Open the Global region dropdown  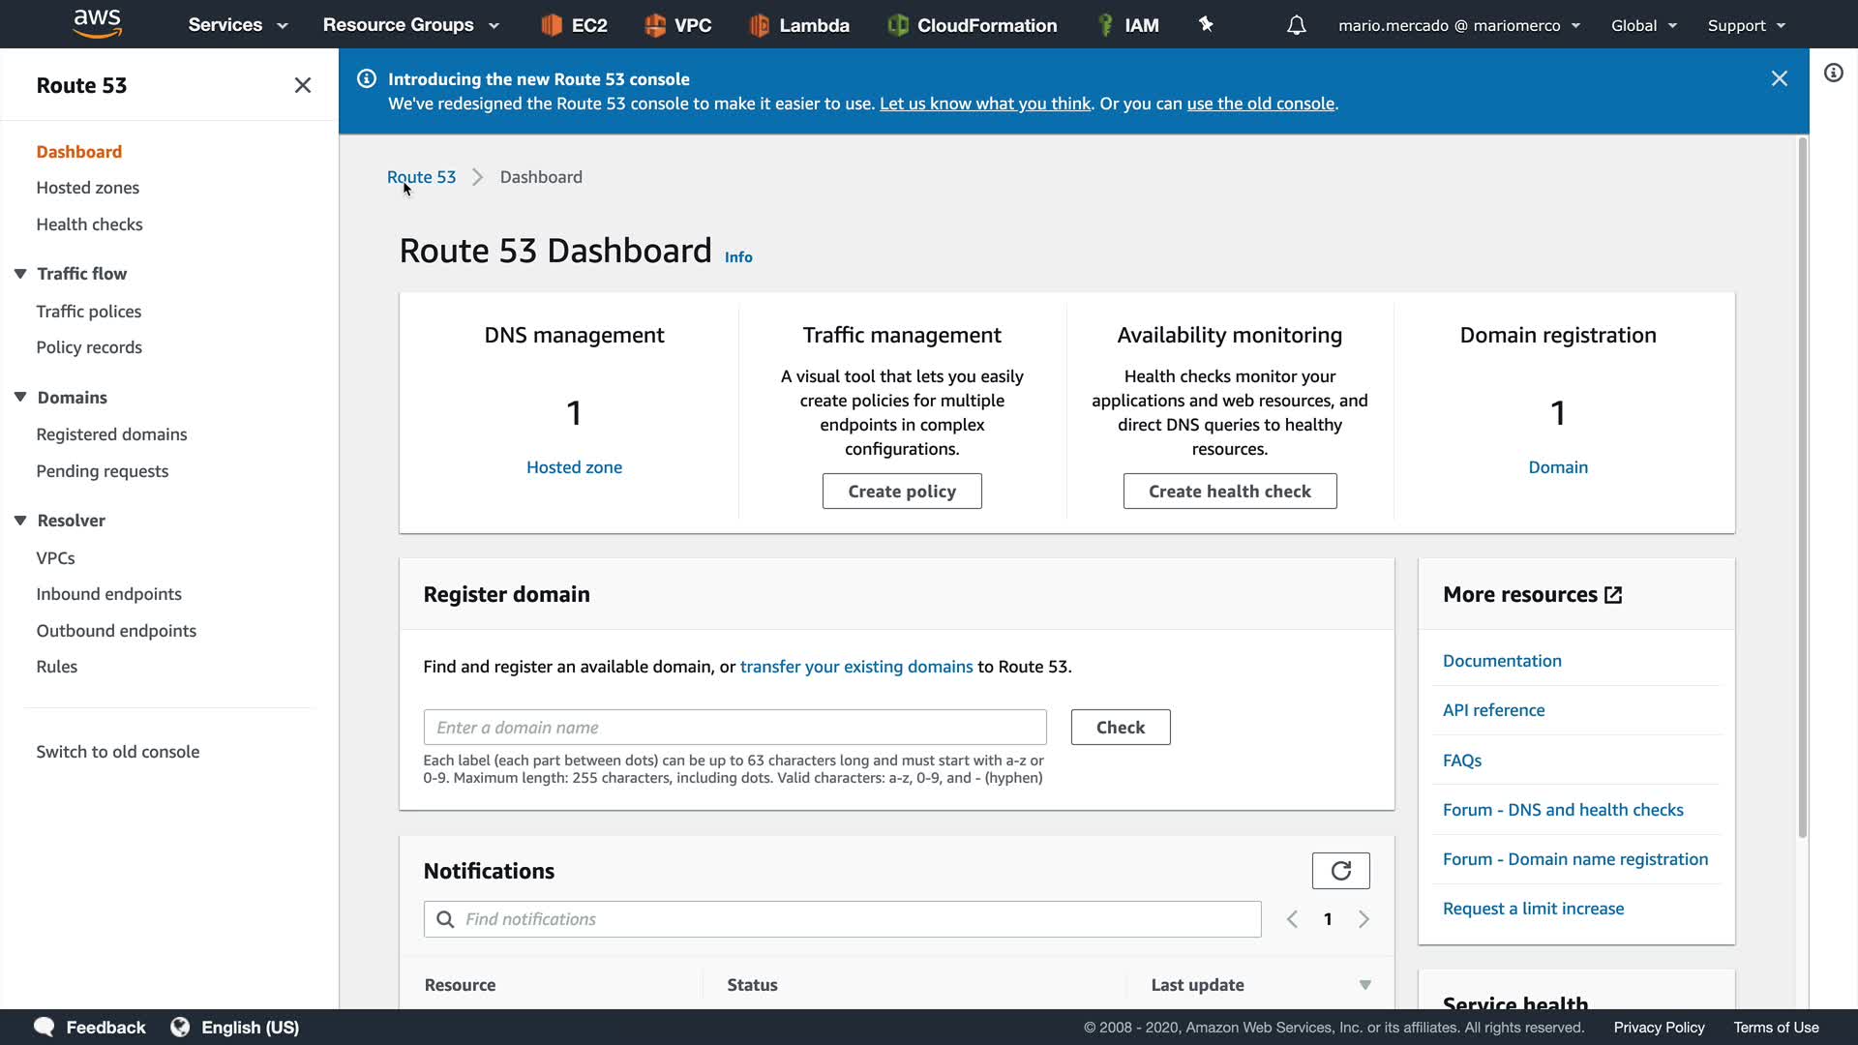(1643, 25)
